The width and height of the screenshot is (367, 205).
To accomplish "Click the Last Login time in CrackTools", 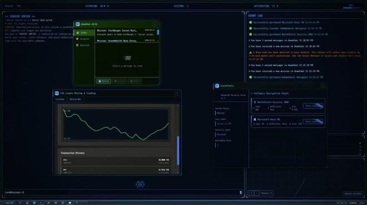I will point(224,124).
